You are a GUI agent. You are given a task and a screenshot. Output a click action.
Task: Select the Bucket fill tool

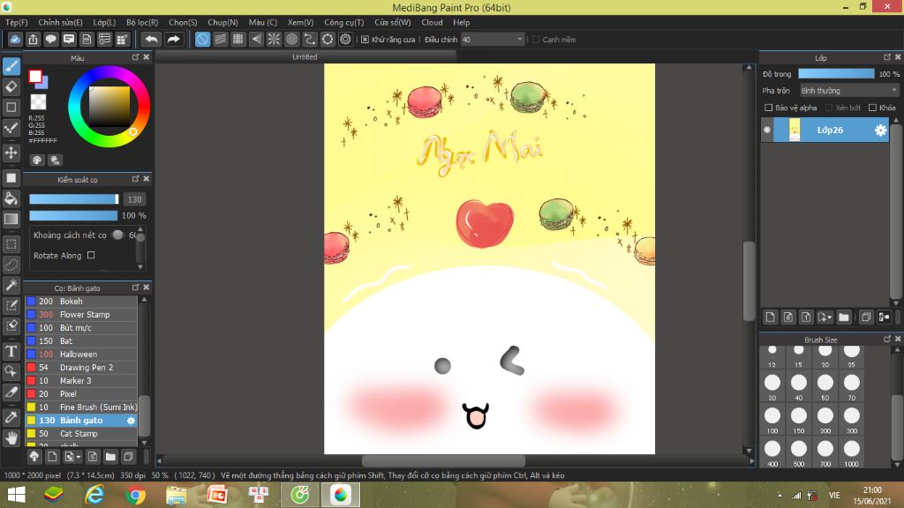pyautogui.click(x=11, y=198)
